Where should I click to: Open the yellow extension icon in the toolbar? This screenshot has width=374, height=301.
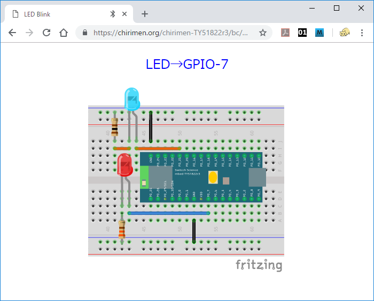click(345, 33)
